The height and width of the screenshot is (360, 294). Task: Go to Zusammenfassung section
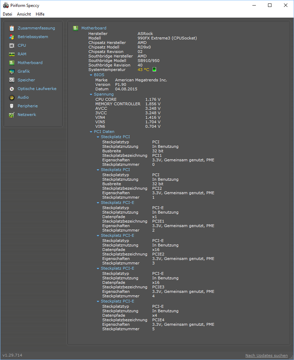(36, 28)
